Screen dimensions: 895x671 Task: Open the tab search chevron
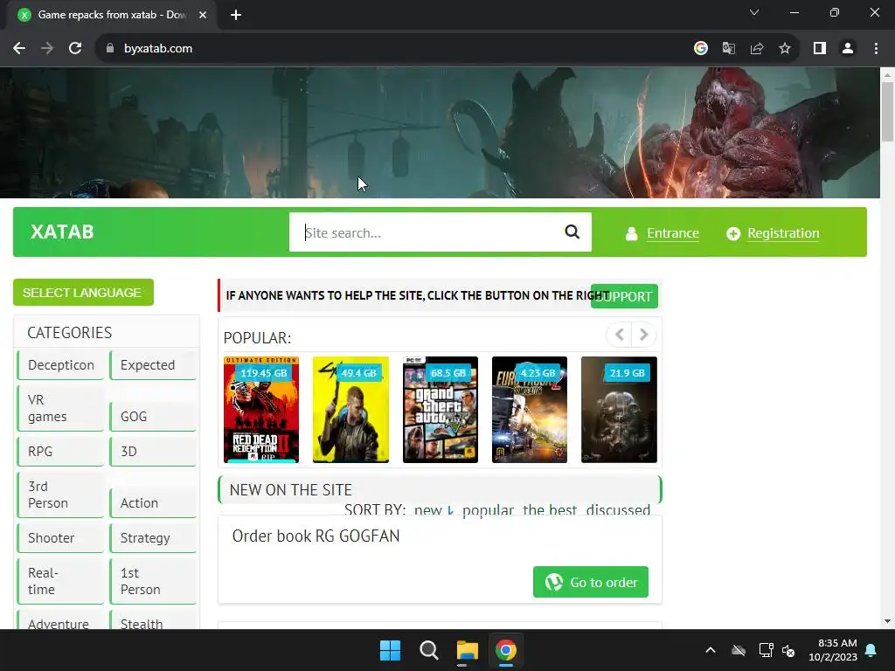[754, 12]
